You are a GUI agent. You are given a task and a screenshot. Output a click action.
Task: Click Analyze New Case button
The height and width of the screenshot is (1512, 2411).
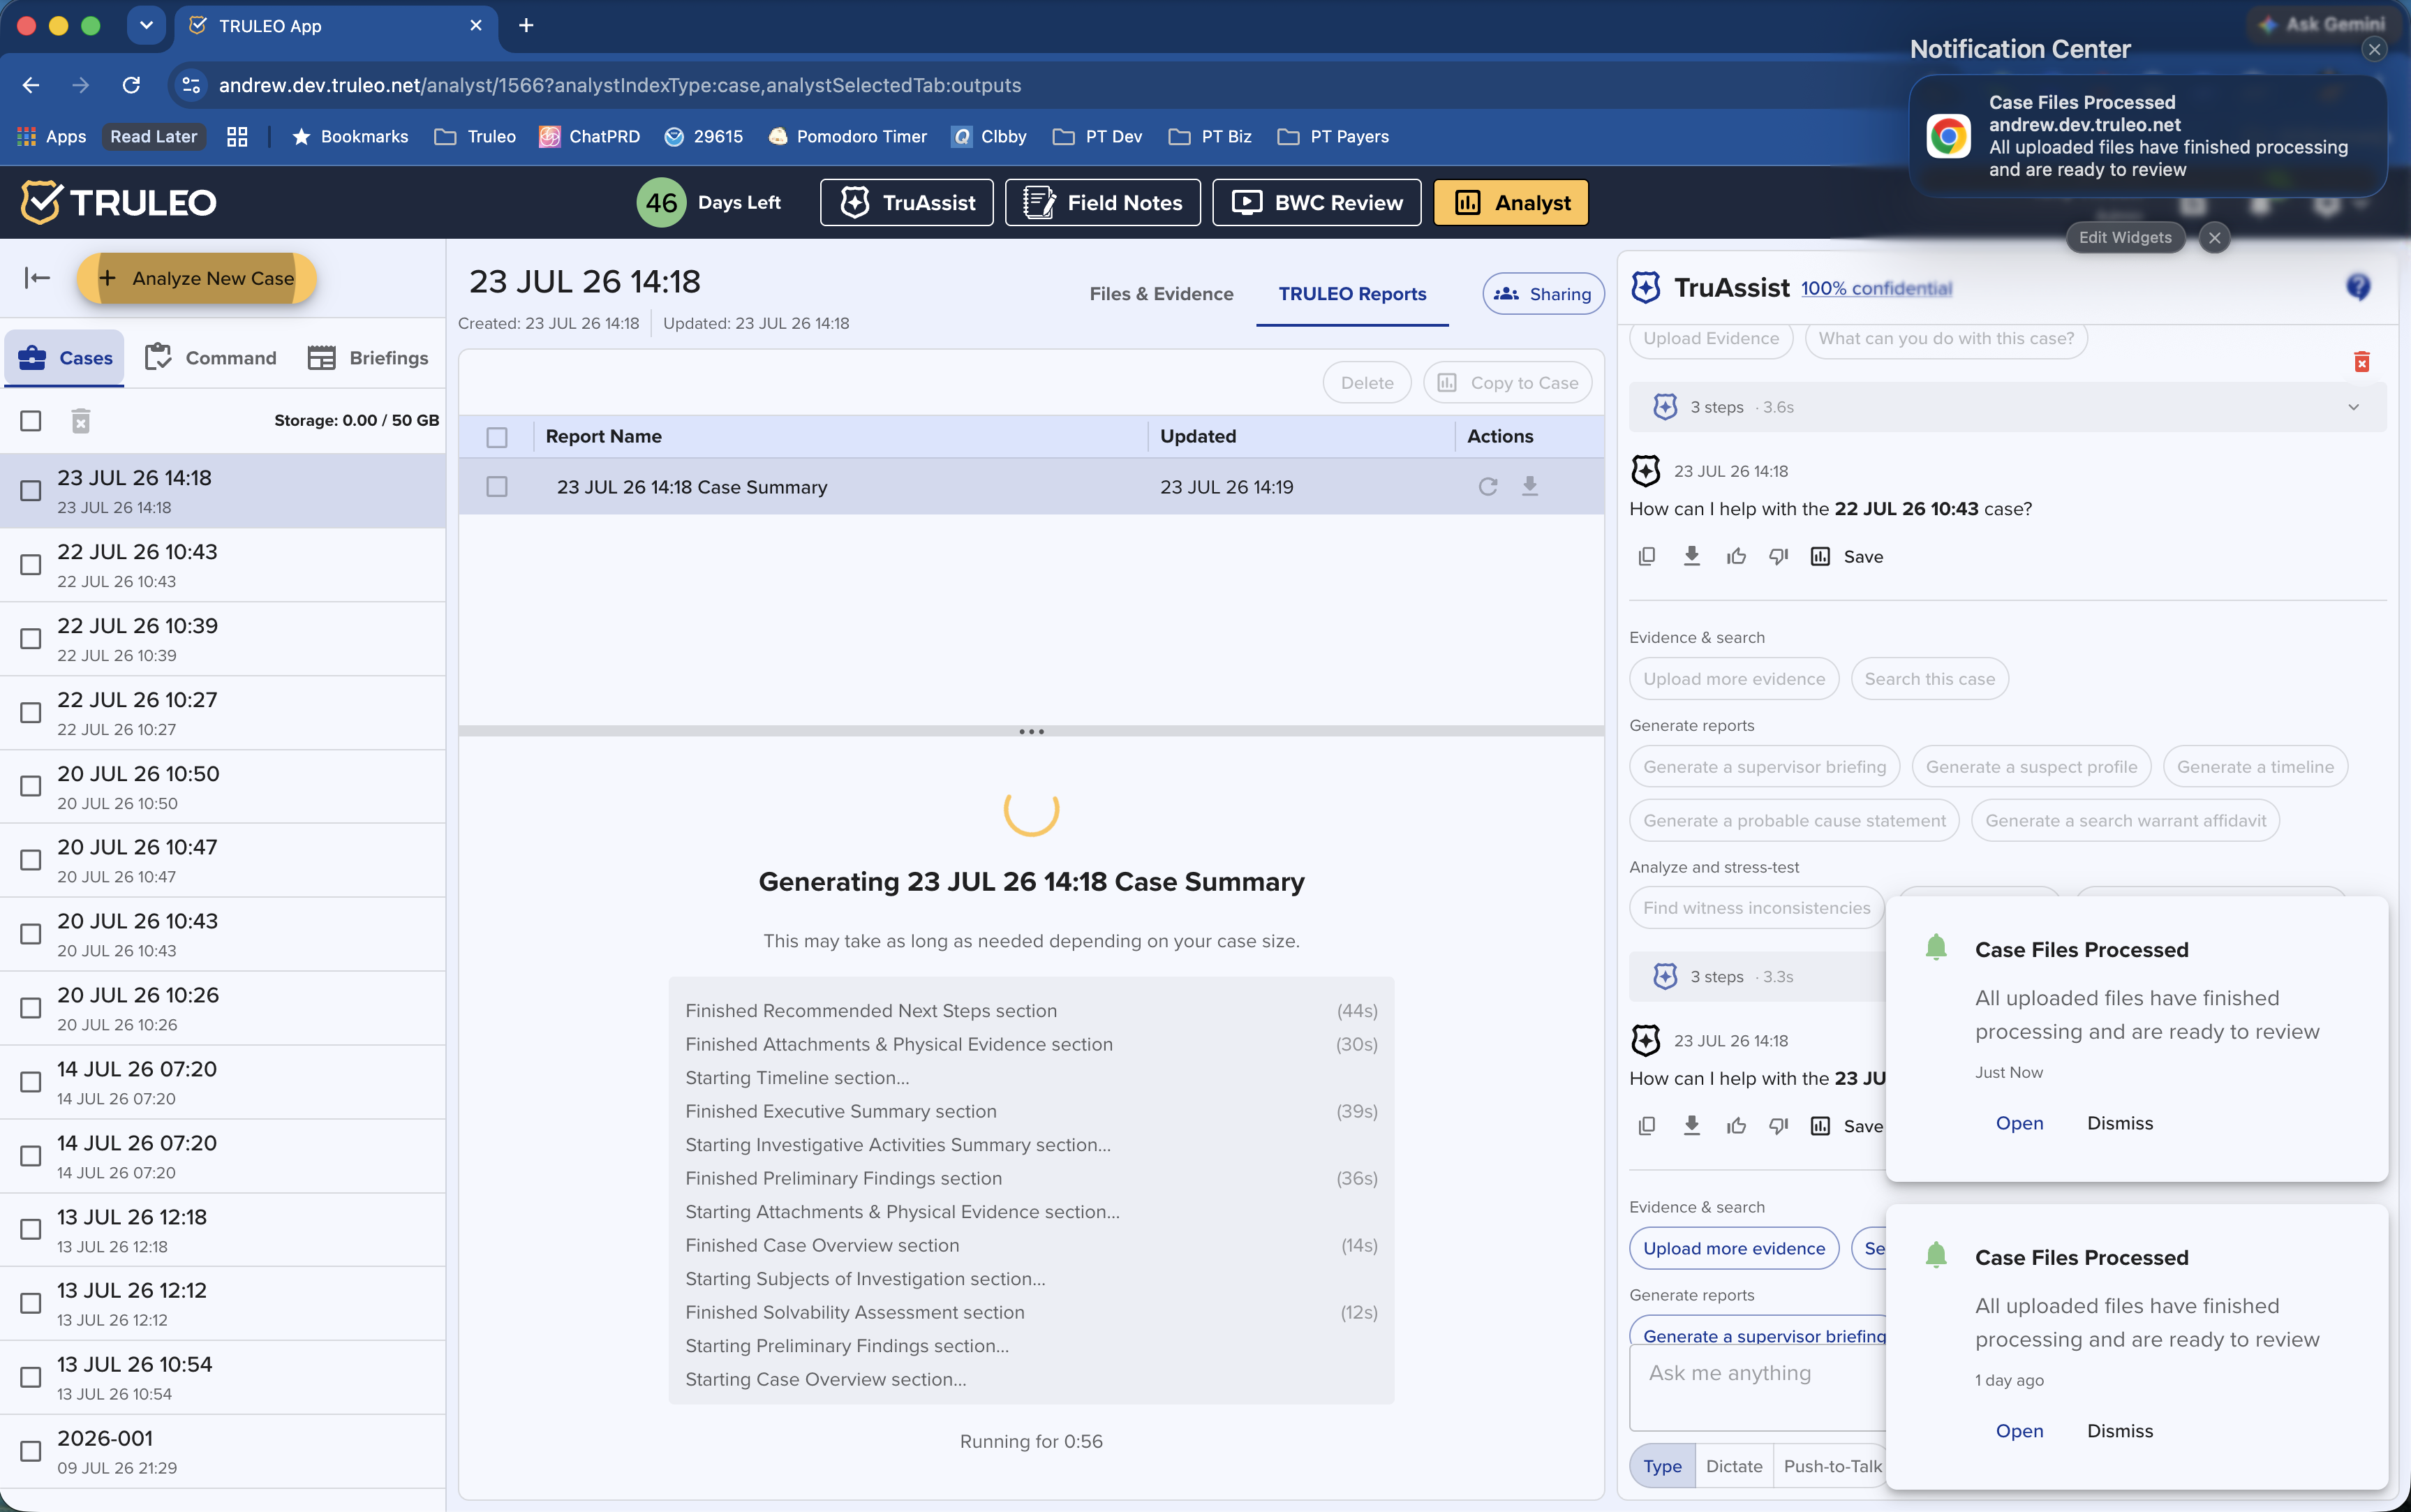click(x=197, y=278)
